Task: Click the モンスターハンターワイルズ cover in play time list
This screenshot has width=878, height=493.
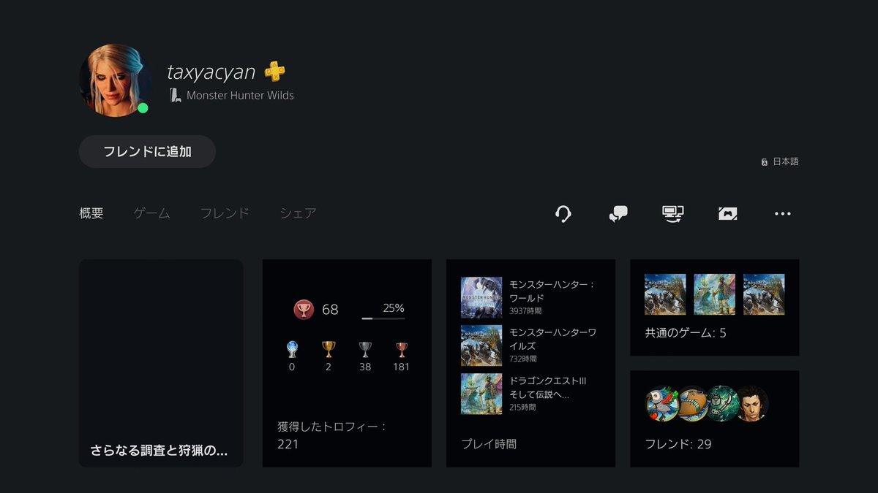Action: pos(481,345)
